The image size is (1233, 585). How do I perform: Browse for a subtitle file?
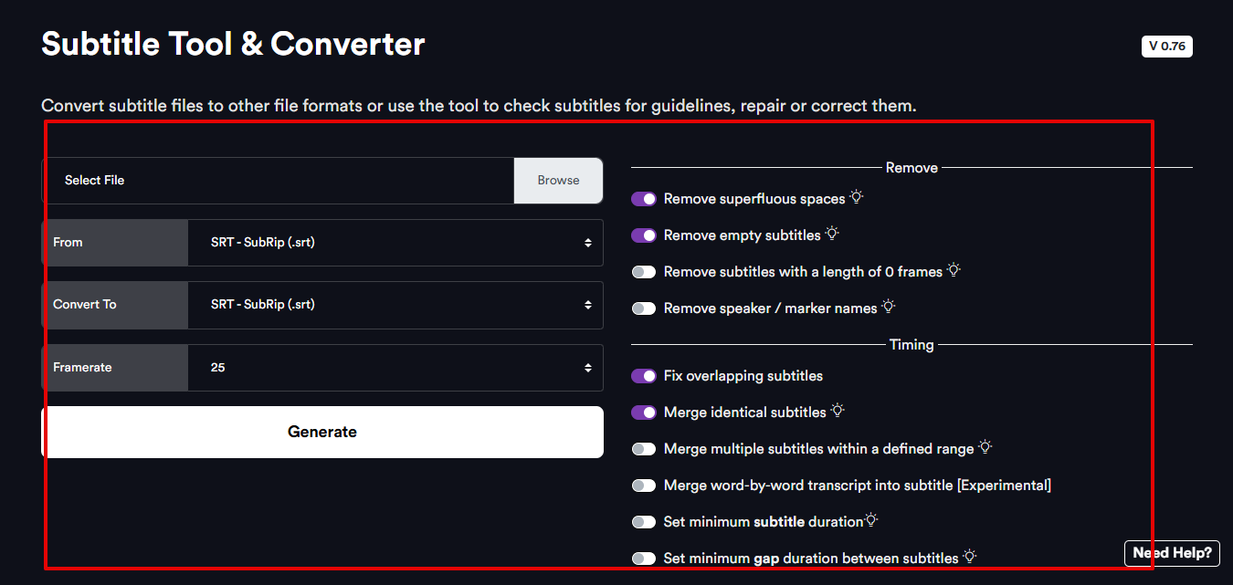(x=558, y=180)
